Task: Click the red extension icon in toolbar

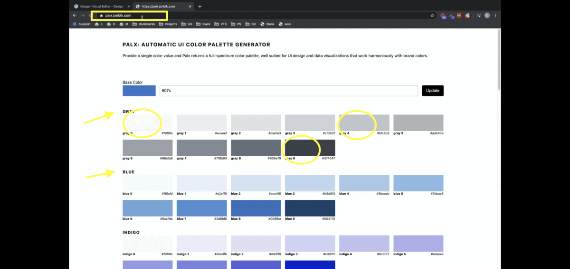Action: pyautogui.click(x=459, y=16)
